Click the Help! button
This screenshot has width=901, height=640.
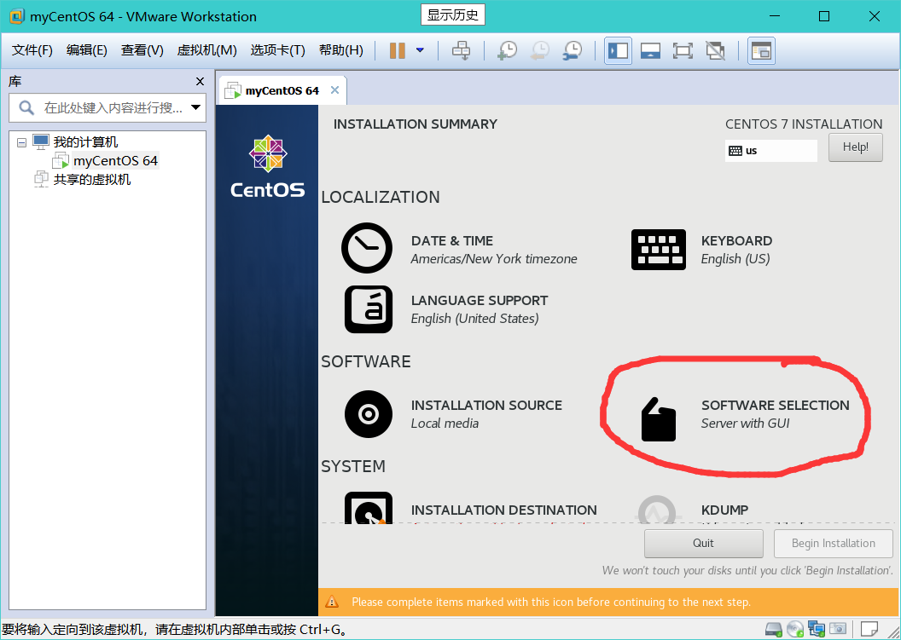point(855,147)
